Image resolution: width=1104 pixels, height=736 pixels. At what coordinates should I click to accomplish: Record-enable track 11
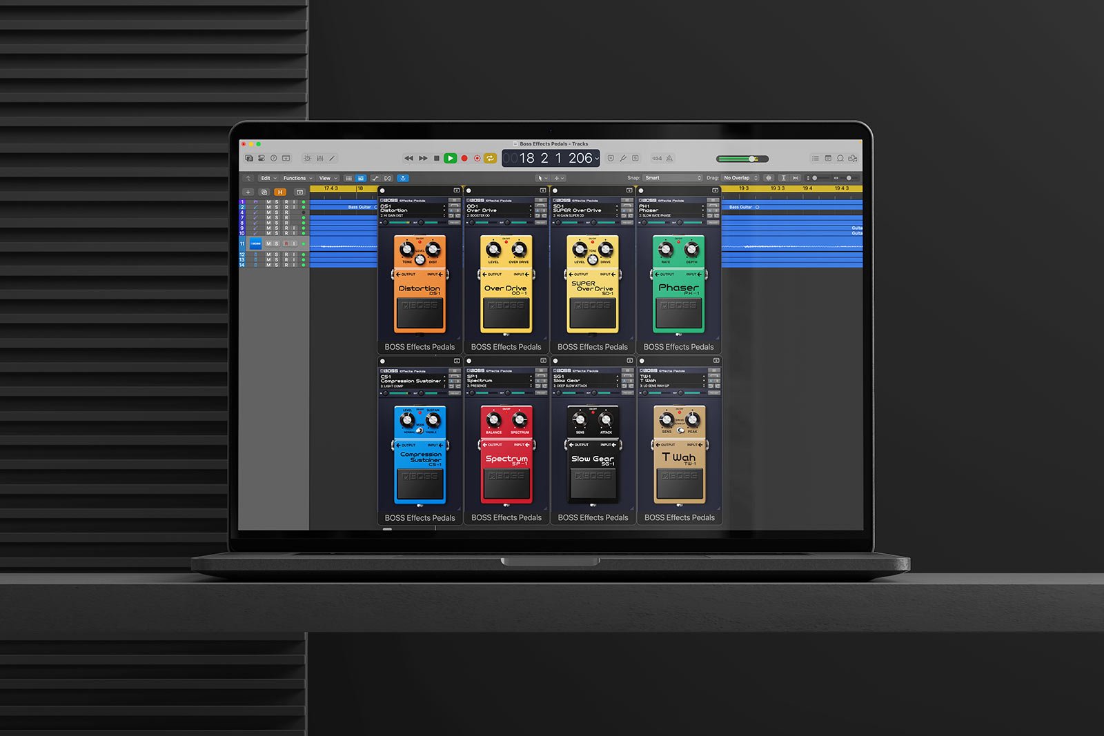[x=286, y=243]
